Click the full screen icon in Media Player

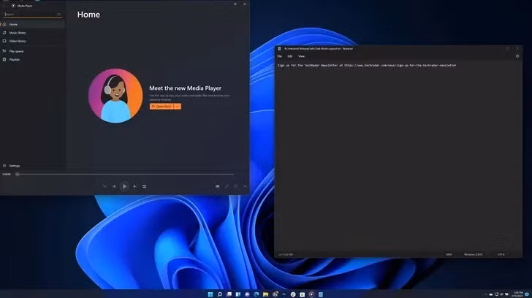pos(227,186)
